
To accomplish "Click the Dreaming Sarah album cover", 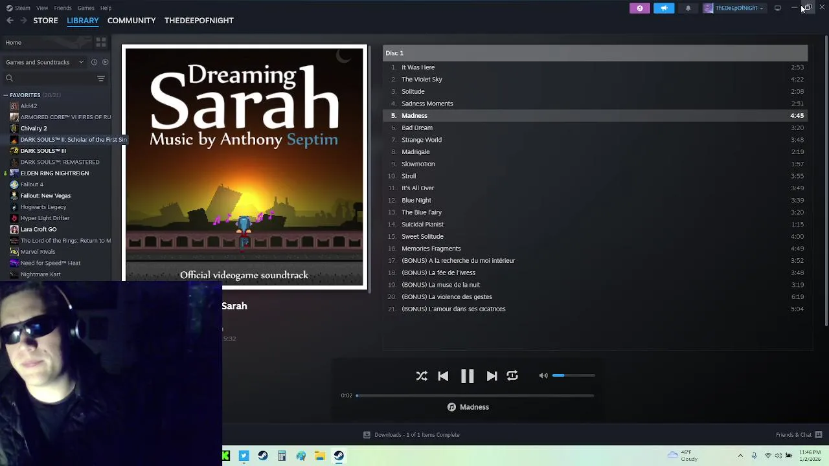I will 244,167.
